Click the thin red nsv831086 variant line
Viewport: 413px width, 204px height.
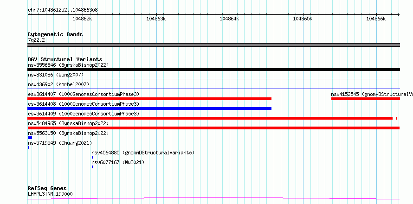(x=213, y=79)
